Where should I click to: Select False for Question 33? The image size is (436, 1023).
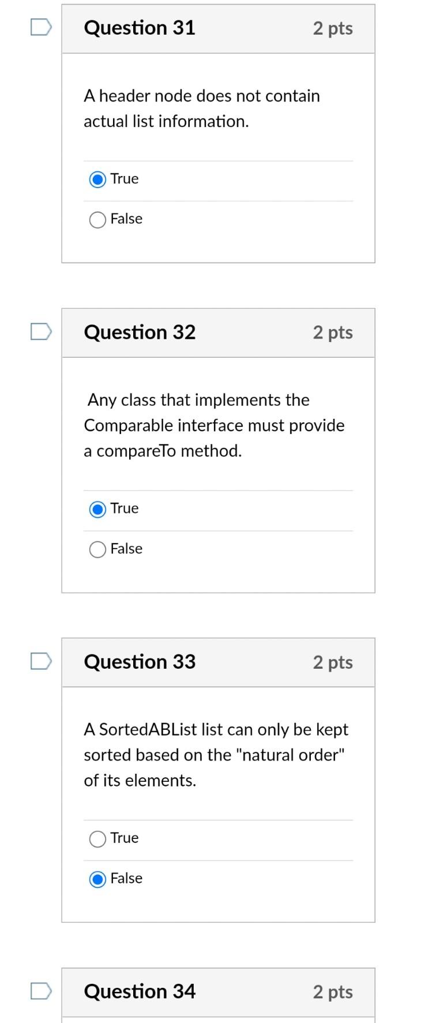pos(97,878)
